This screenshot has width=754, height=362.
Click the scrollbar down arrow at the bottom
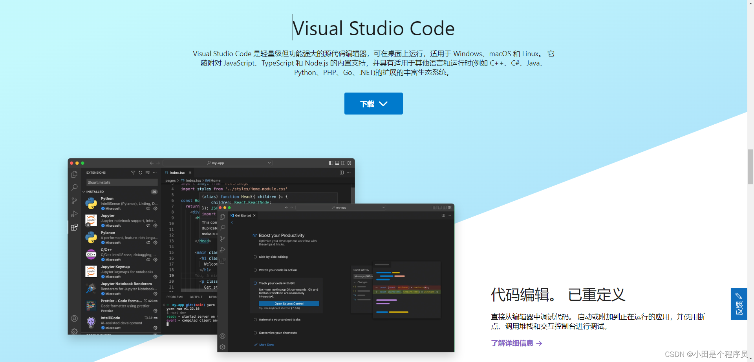click(x=750, y=358)
